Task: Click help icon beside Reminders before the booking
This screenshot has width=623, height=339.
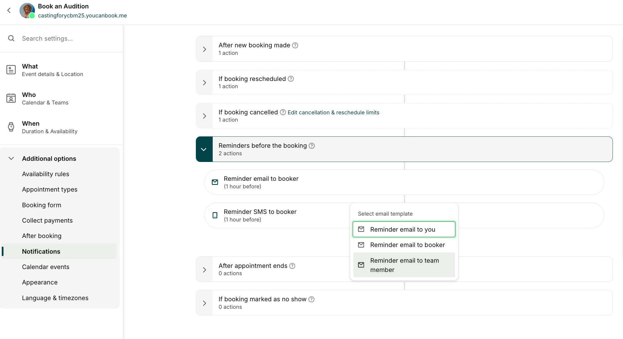Action: 311,146
